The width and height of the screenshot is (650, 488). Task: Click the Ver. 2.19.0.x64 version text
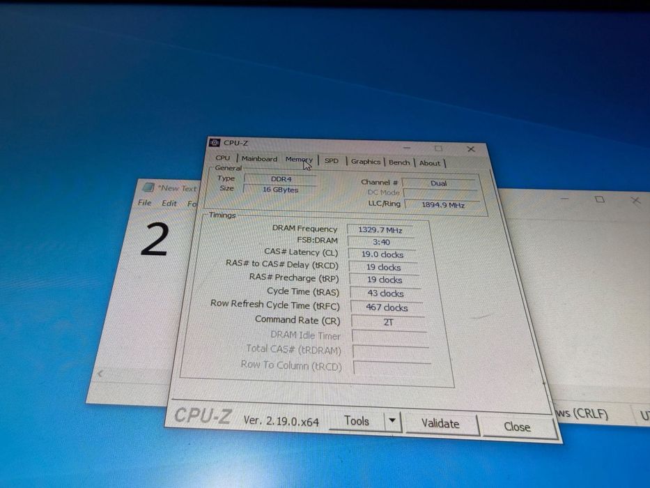(x=281, y=421)
